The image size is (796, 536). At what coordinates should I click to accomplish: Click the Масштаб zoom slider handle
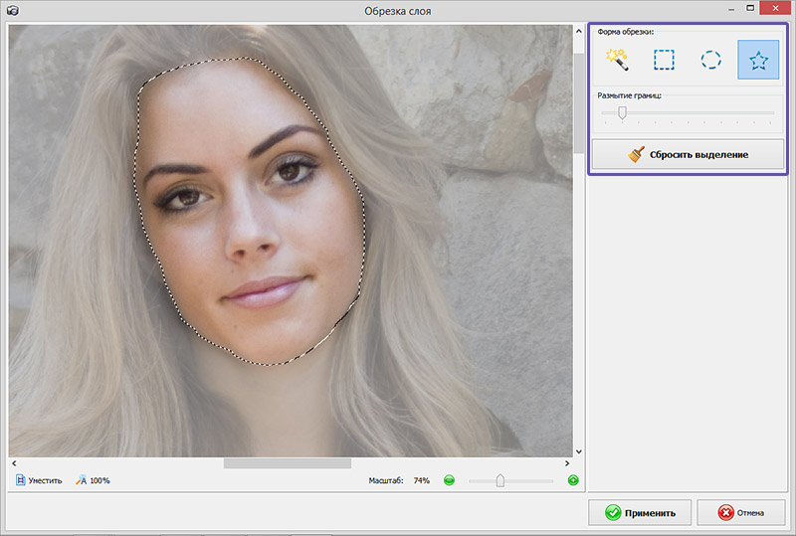click(x=500, y=480)
